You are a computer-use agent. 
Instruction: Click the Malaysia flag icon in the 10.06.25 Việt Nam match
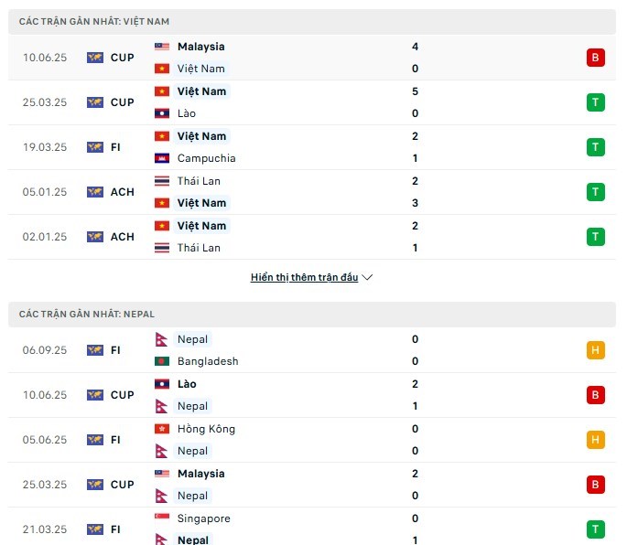click(x=162, y=47)
